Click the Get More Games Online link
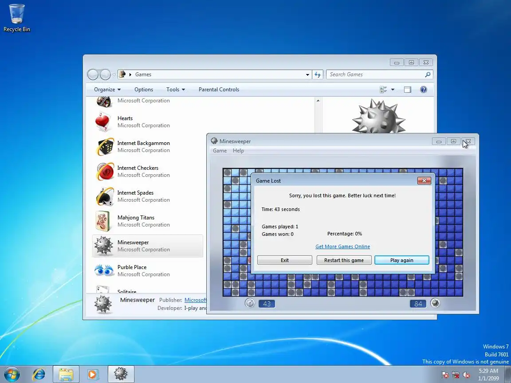511x383 pixels. (x=342, y=246)
